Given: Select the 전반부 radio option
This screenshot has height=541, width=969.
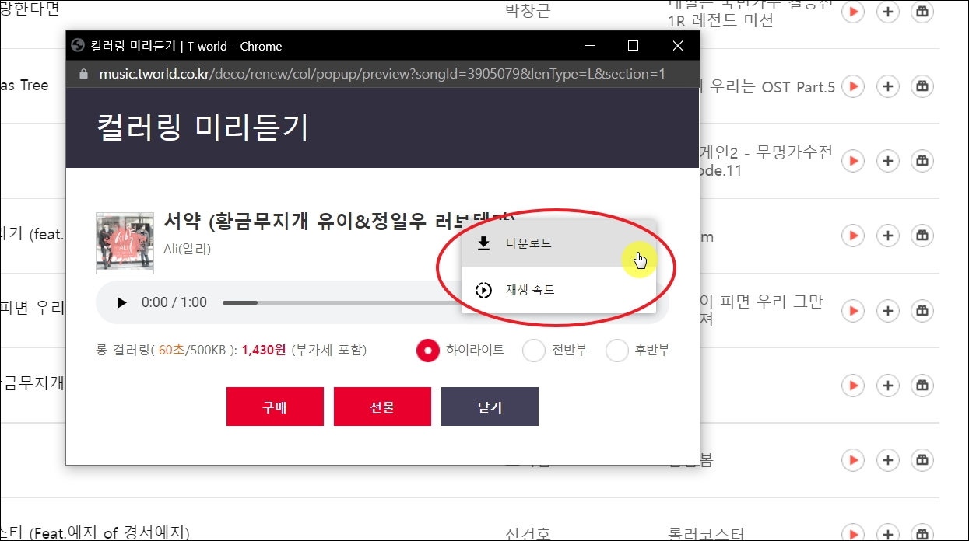Looking at the screenshot, I should point(534,351).
